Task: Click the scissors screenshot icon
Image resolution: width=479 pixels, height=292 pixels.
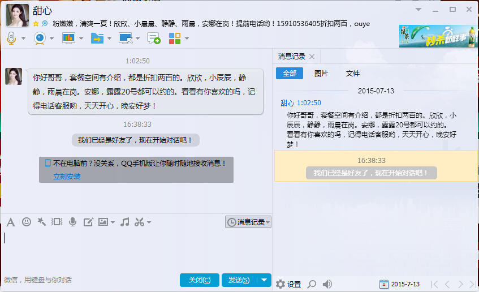Action: click(x=139, y=222)
